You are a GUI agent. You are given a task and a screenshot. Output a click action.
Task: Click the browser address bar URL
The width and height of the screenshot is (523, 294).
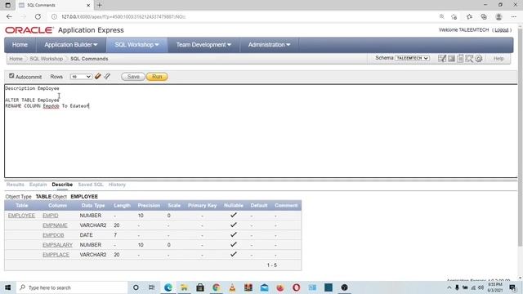coord(123,16)
